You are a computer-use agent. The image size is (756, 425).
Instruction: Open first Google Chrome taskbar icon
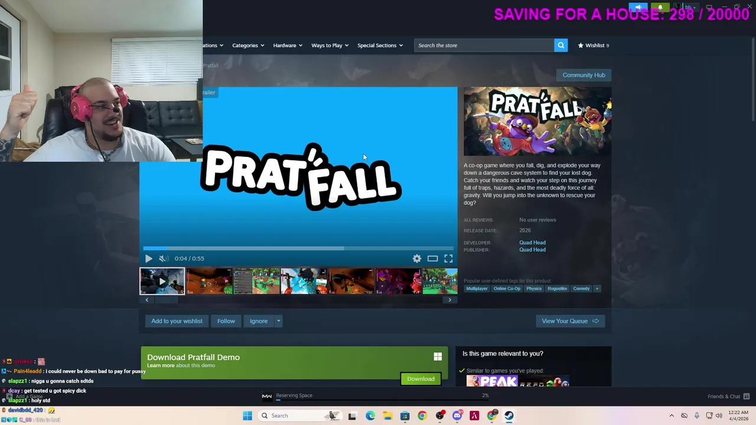coord(422,416)
